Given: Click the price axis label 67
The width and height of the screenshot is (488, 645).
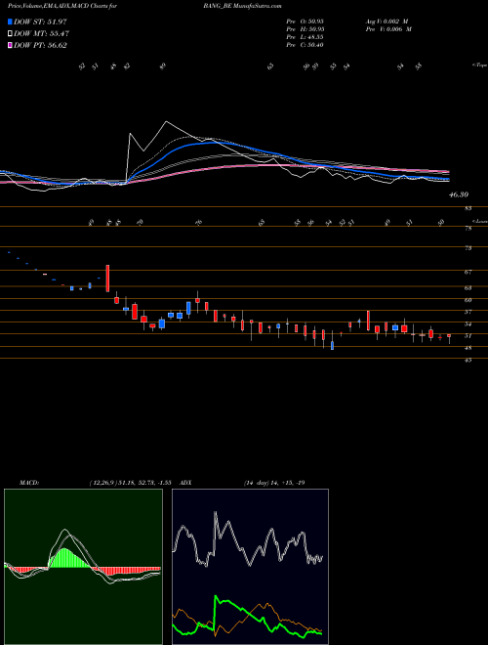Looking at the screenshot, I should pos(468,272).
